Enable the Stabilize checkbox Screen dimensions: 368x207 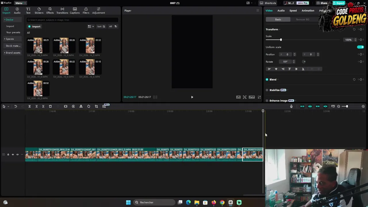coord(267,90)
